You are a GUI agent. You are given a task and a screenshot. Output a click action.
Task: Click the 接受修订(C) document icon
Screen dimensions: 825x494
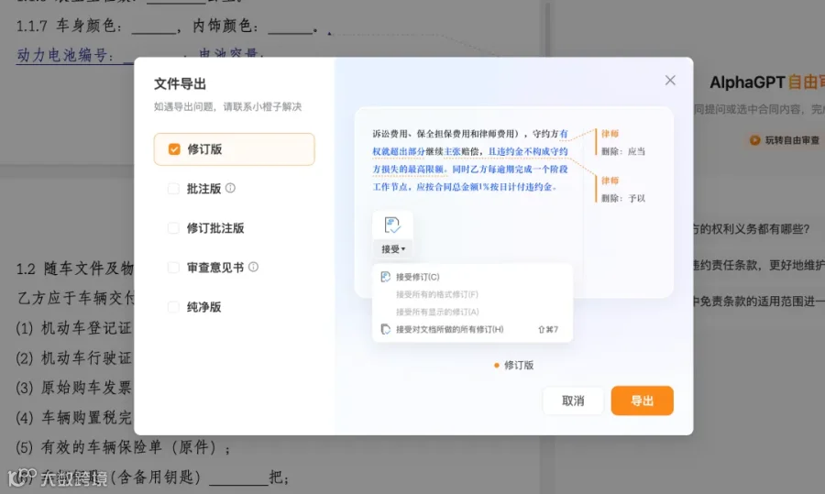pos(385,277)
